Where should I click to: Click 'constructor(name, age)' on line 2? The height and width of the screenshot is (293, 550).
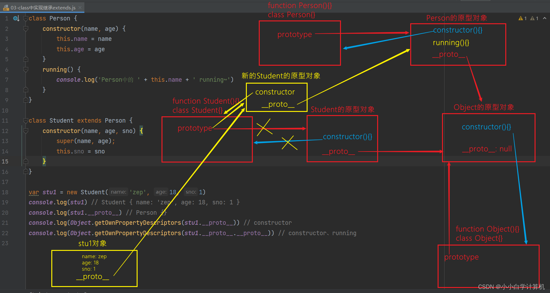click(x=81, y=29)
